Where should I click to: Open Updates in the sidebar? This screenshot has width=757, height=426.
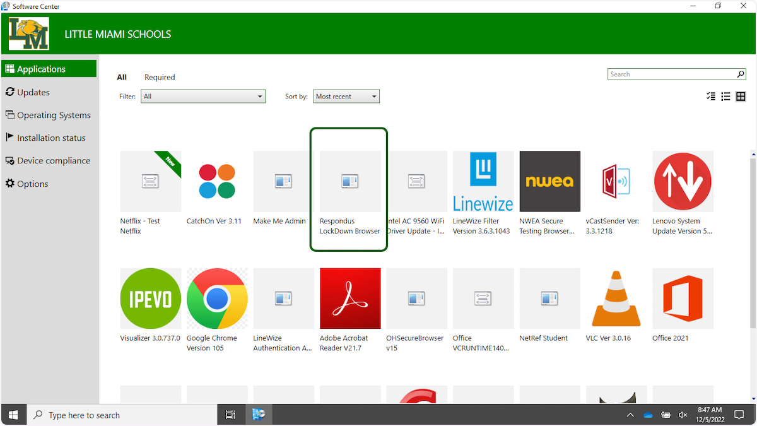49,92
